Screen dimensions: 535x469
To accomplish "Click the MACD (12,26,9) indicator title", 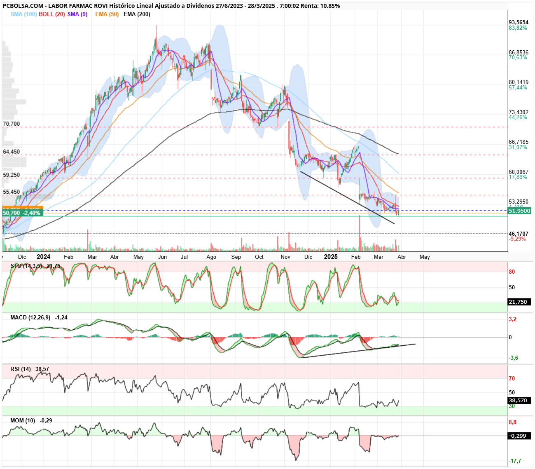I will [x=30, y=317].
